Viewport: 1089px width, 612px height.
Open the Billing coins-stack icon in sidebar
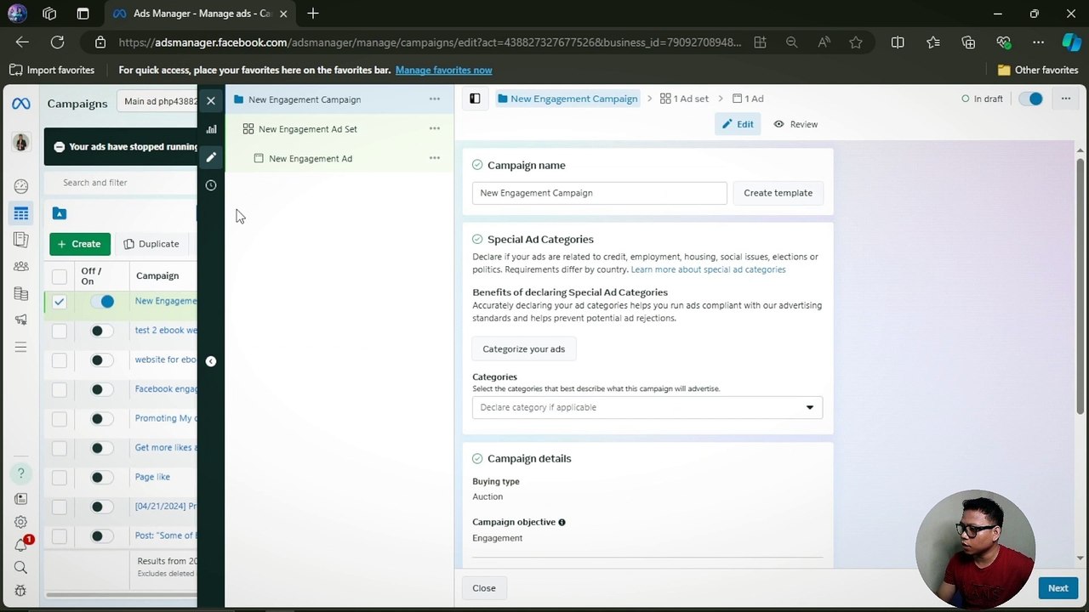[x=21, y=293]
